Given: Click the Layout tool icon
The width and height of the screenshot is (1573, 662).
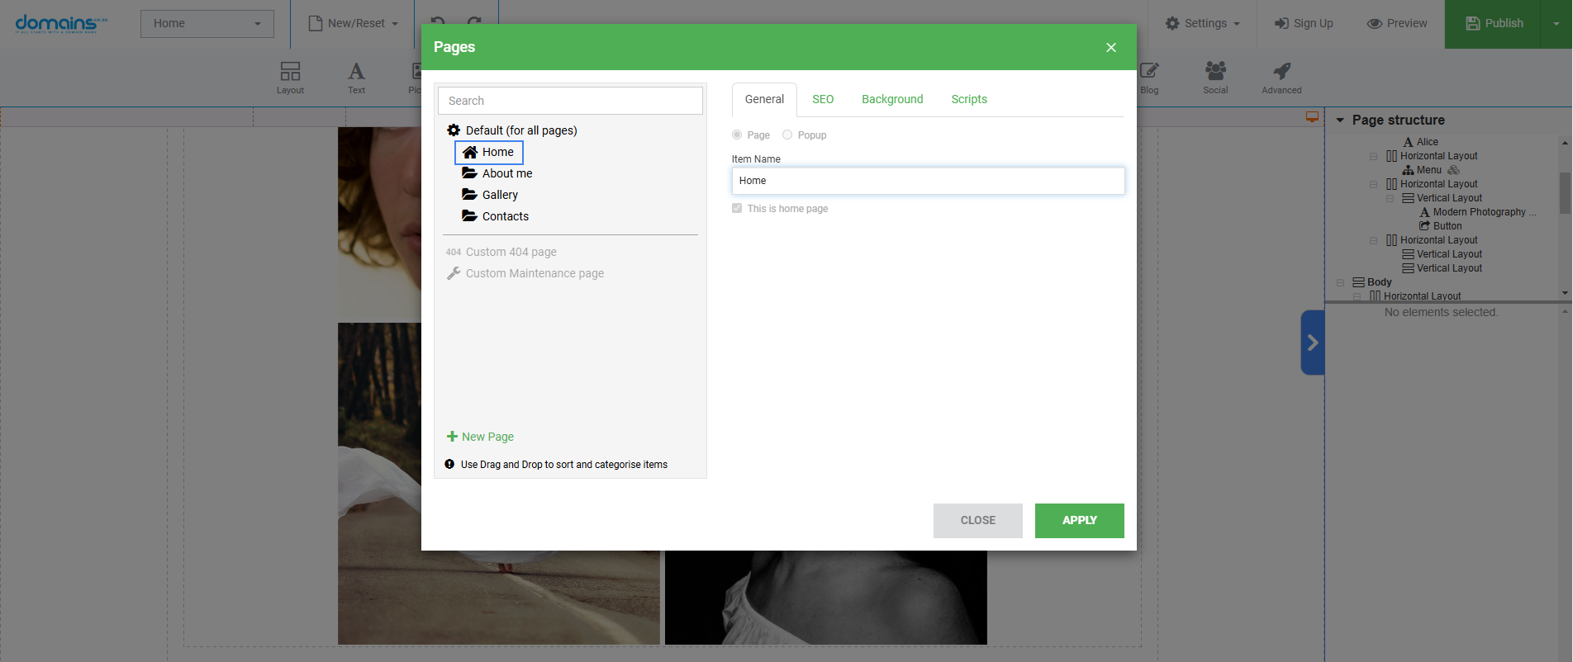Looking at the screenshot, I should click(x=290, y=72).
